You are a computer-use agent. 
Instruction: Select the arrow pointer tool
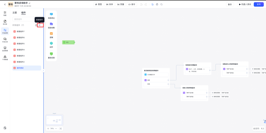tap(152, 4)
